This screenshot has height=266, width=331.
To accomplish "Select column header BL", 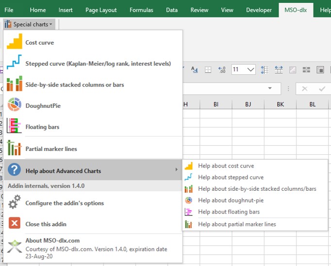I will (313, 104).
